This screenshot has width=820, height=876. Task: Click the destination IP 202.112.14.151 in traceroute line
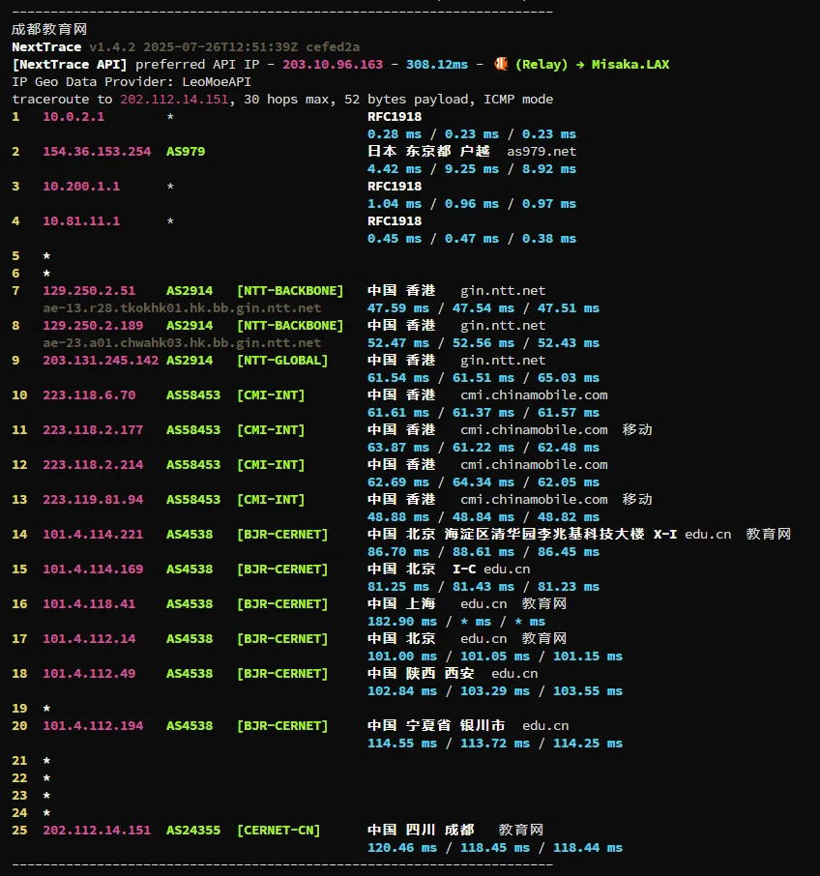pos(174,100)
